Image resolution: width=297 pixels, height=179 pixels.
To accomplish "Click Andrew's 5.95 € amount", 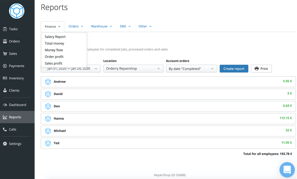I will point(287,81).
